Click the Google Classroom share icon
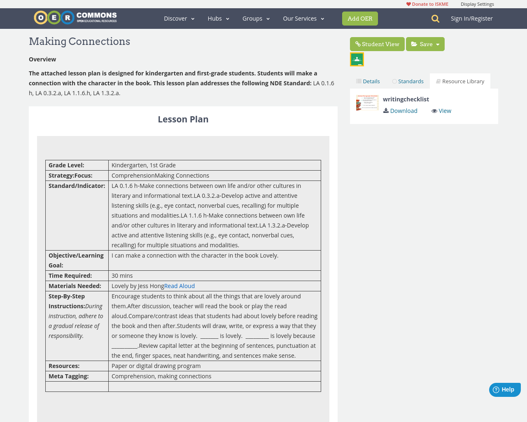This screenshot has height=422, width=527. coord(357,59)
